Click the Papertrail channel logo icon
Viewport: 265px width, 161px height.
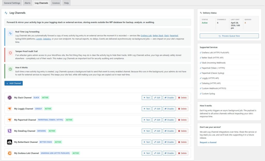(x=10, y=120)
